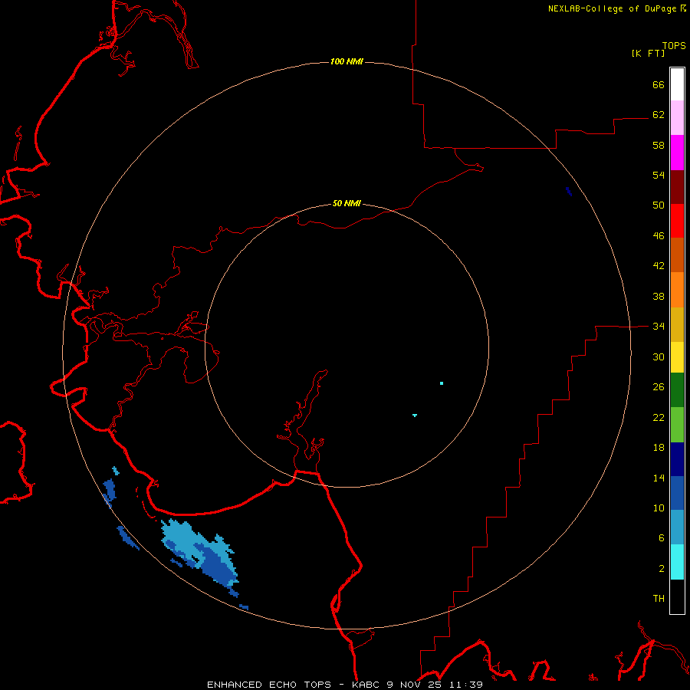Image resolution: width=690 pixels, height=690 pixels.
Task: Click the legend value "30"
Action: coord(659,356)
